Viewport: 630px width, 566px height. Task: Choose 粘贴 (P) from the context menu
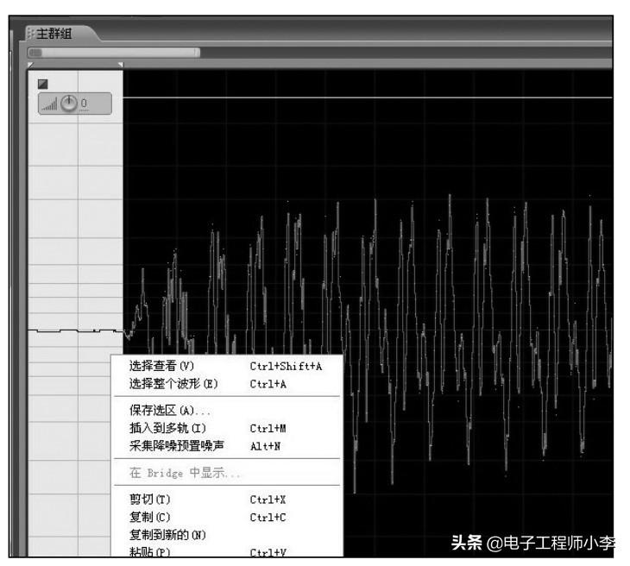point(227,551)
